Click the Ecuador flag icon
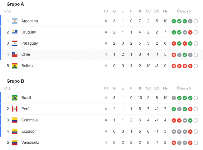 coord(15,131)
